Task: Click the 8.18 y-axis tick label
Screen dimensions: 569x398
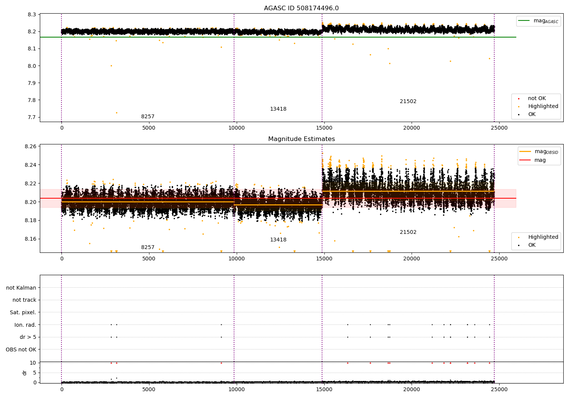Action: tap(30, 221)
